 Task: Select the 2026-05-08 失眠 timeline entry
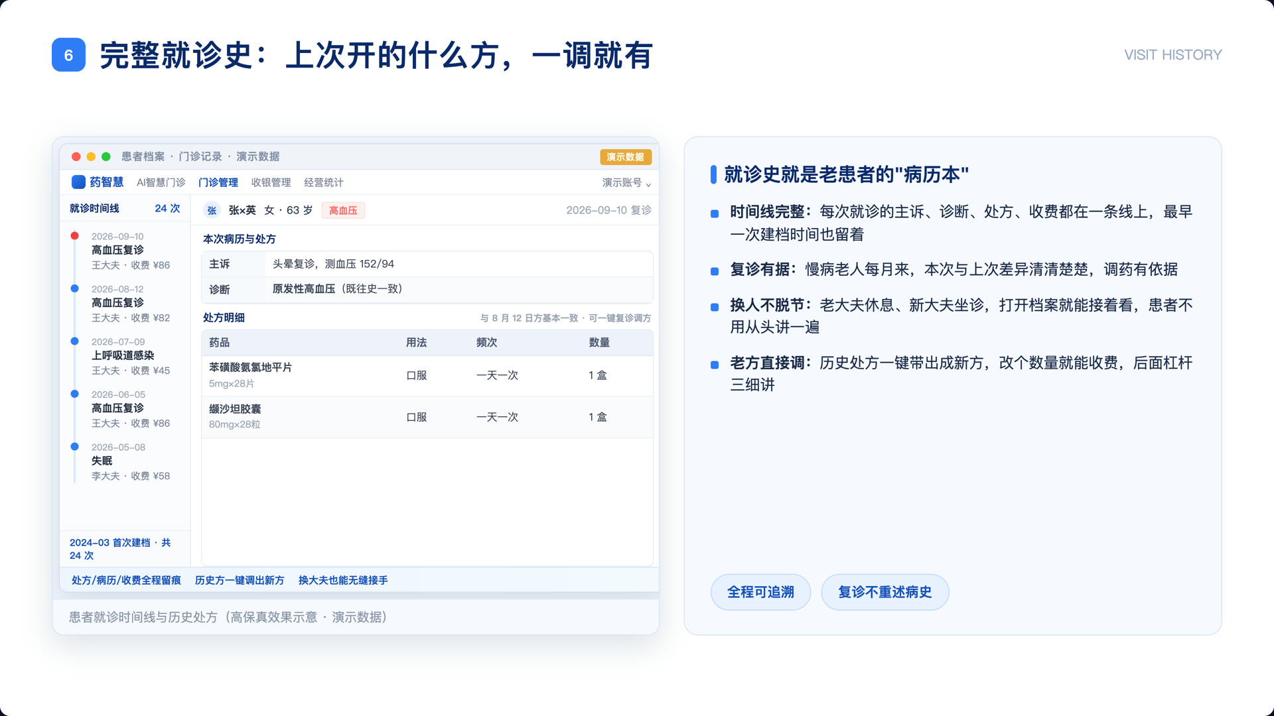click(125, 461)
